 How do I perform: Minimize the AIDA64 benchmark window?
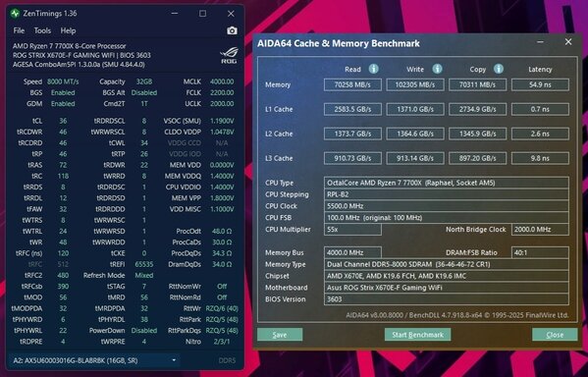click(x=540, y=42)
